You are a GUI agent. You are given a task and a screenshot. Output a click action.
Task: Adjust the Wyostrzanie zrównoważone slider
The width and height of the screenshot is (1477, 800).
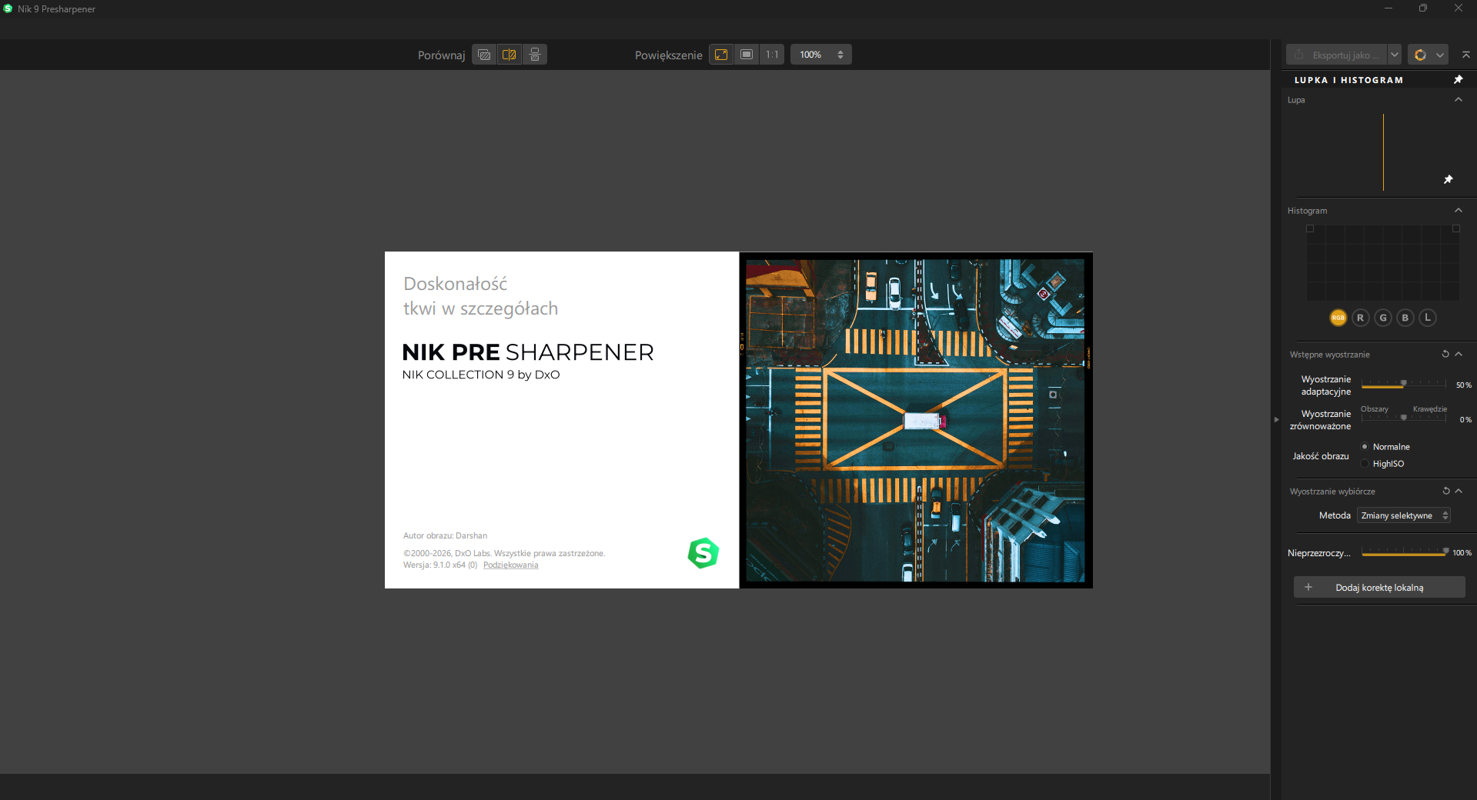pos(1404,418)
